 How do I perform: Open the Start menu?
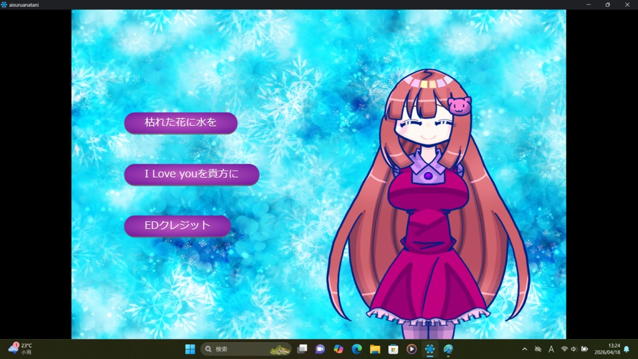(x=190, y=349)
